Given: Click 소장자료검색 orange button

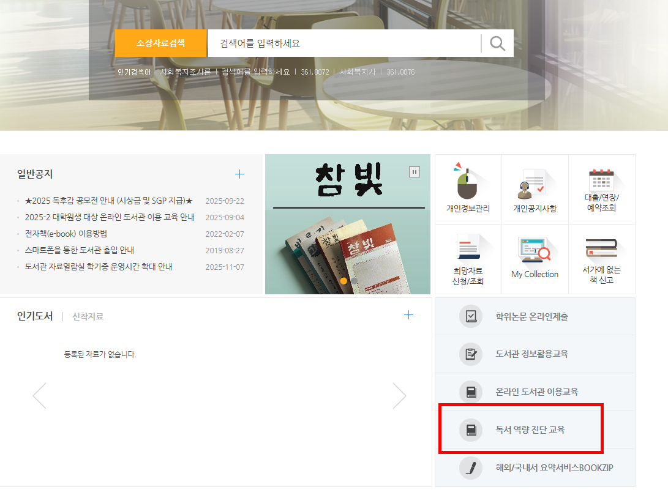Looking at the screenshot, I should (x=160, y=43).
